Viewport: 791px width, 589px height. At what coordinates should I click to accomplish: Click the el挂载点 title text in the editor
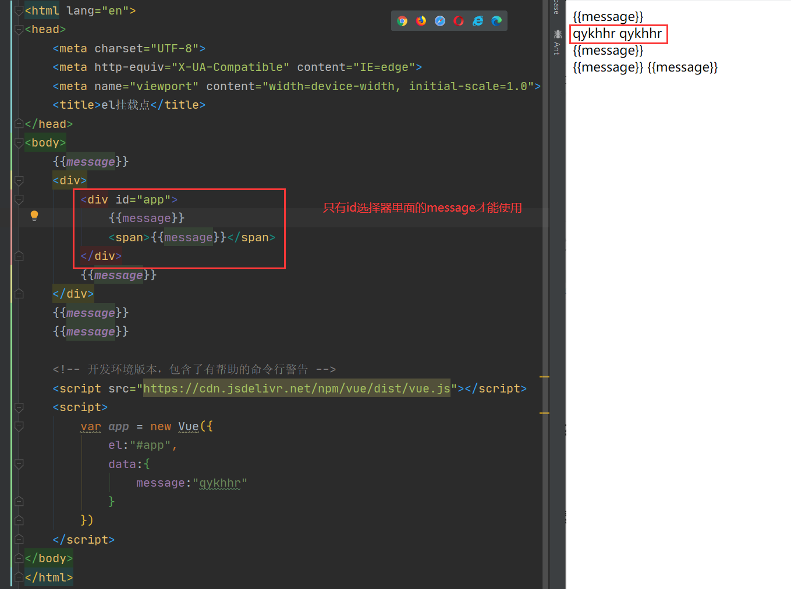(126, 105)
